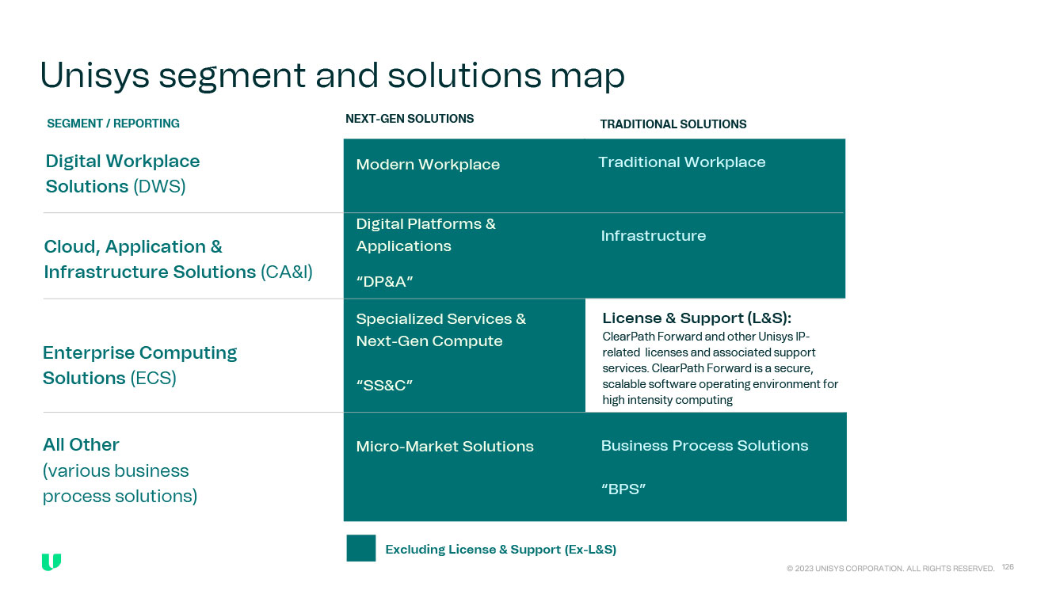This screenshot has width=1056, height=594.
Task: Click the Digital Platforms & Applications text
Action: tap(425, 235)
